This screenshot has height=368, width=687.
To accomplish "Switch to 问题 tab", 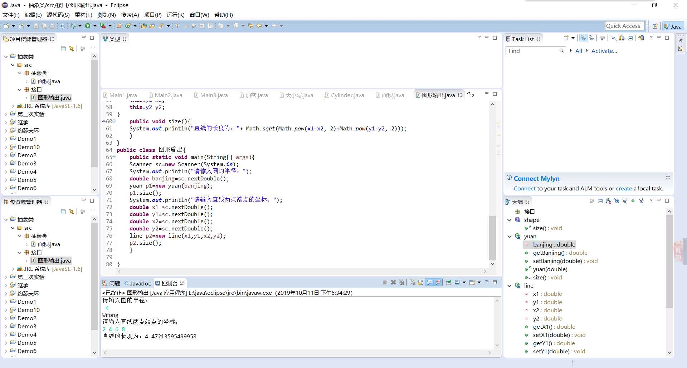I will click(111, 283).
